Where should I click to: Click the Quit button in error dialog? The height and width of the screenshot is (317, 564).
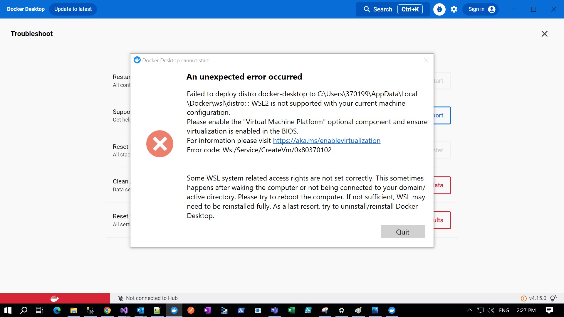[402, 232]
